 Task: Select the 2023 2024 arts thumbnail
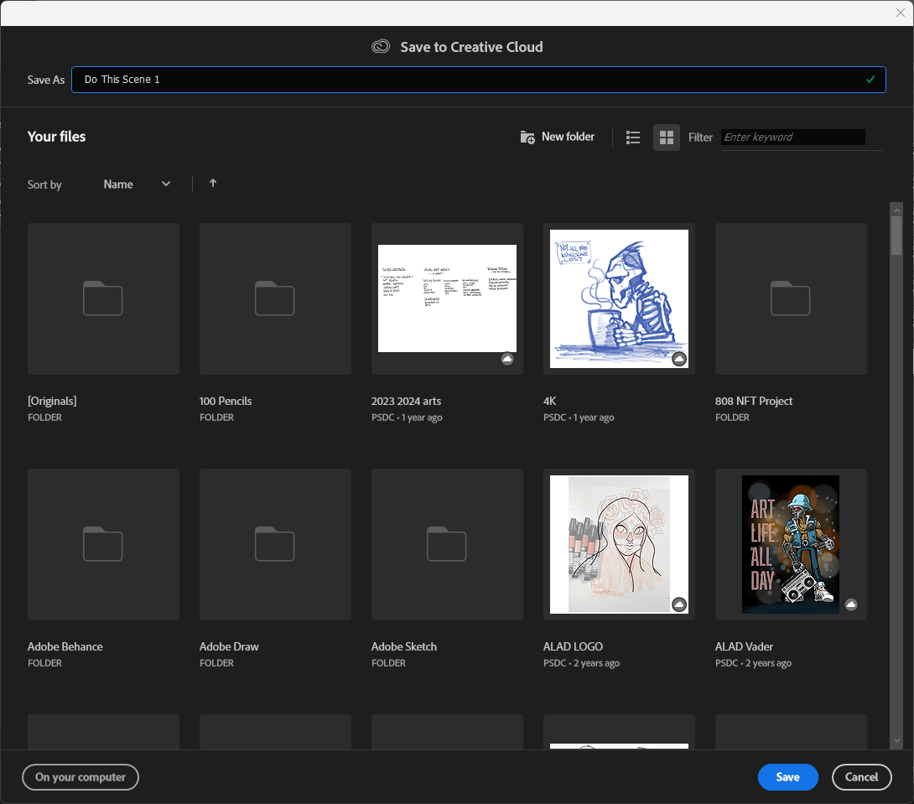[x=447, y=298]
